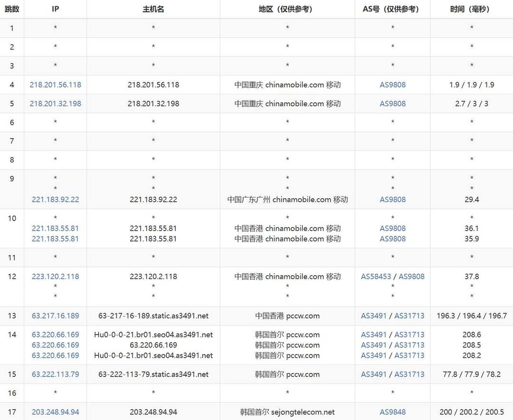The width and height of the screenshot is (513, 420).
Task: Select region 韩国首尔 pccw.com in hop 15
Action: click(287, 374)
